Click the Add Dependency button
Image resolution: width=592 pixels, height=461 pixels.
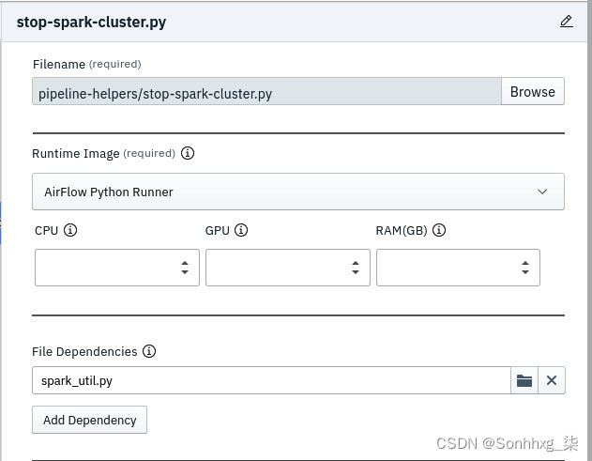coord(89,420)
